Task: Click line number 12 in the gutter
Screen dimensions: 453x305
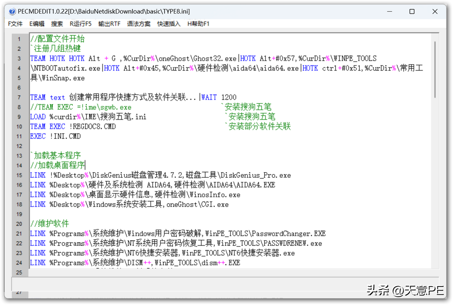Action: point(19,146)
